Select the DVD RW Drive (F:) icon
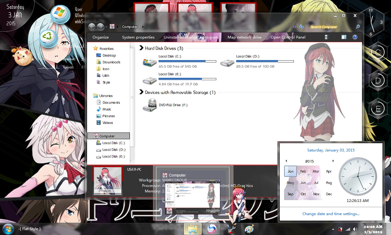391x235 pixels. click(149, 105)
